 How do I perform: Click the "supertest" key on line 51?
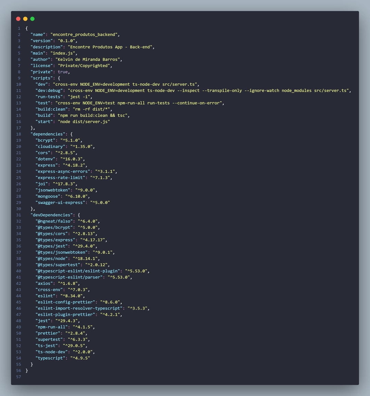coord(49,340)
